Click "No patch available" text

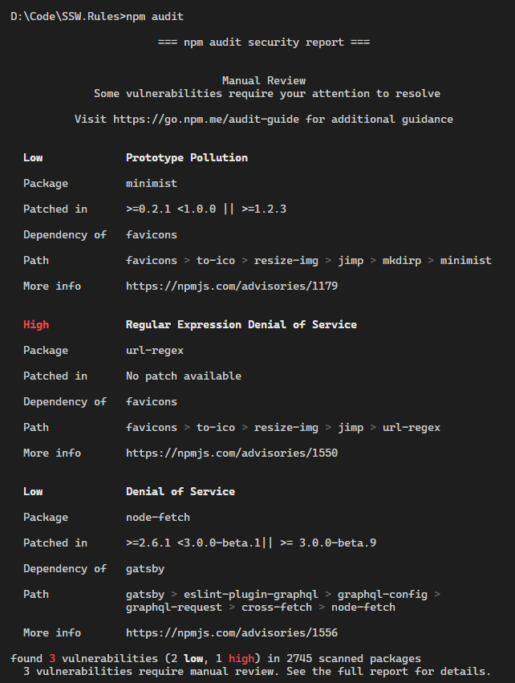pos(184,376)
